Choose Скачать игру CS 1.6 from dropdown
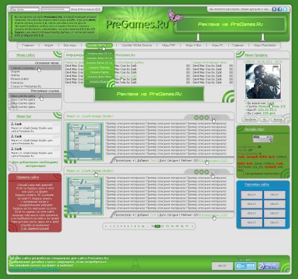This screenshot has width=298, height=279. pyautogui.click(x=99, y=54)
